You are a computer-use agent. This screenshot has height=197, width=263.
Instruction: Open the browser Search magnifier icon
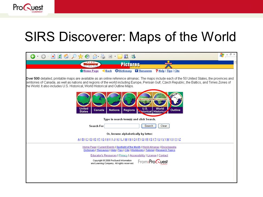pos(74,56)
